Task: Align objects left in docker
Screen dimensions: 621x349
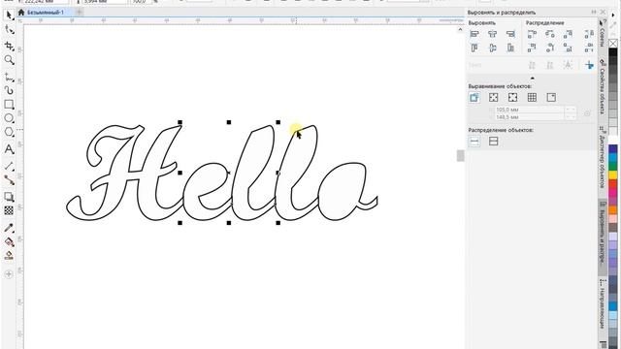Action: 474,34
